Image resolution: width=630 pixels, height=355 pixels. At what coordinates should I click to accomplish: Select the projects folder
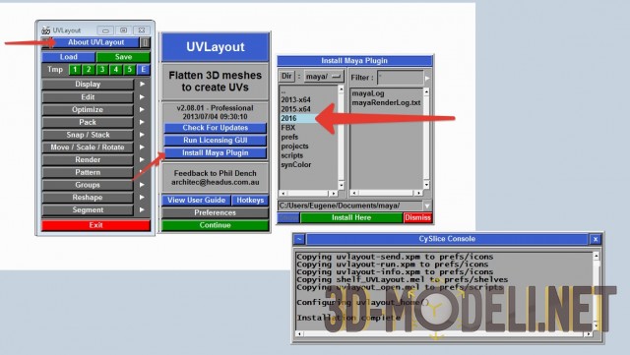tap(295, 147)
